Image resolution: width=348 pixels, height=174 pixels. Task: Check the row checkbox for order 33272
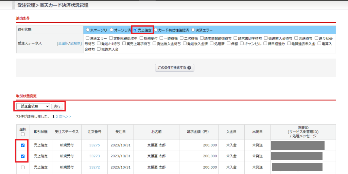point(22,167)
